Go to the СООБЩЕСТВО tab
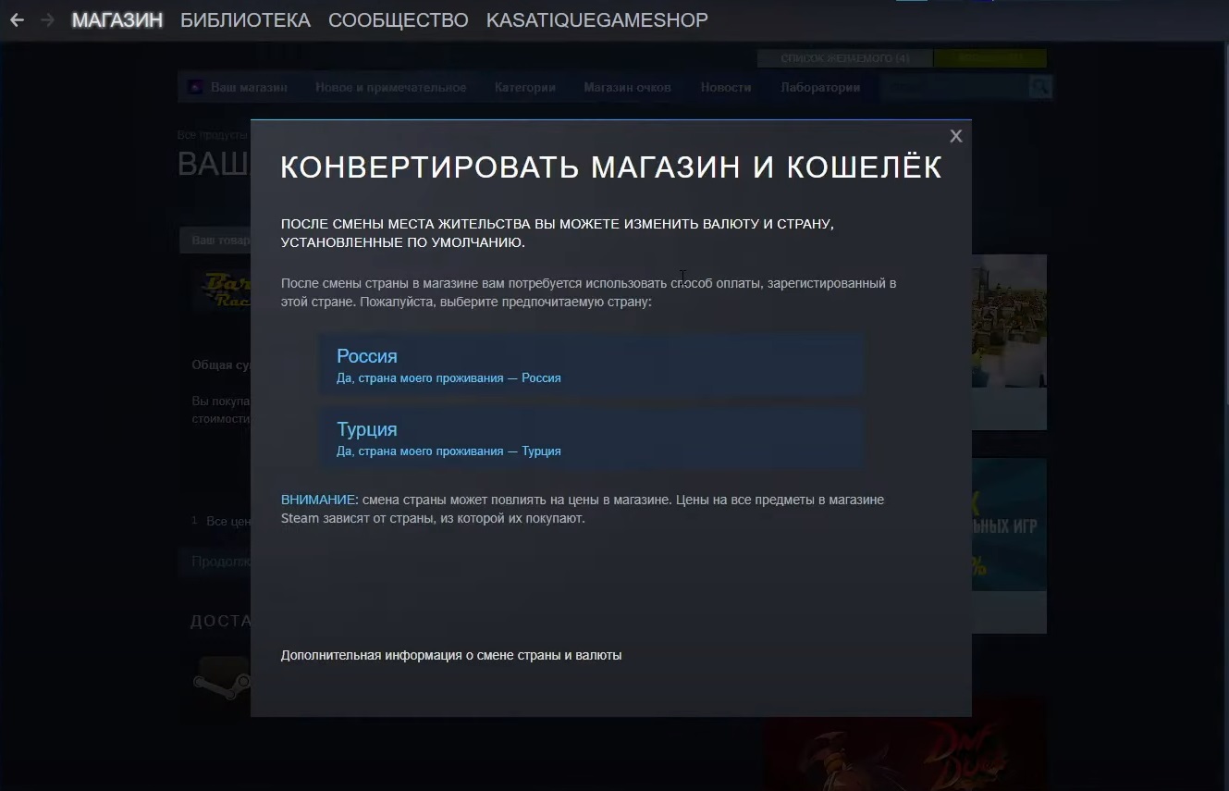Image resolution: width=1229 pixels, height=791 pixels. 398,20
